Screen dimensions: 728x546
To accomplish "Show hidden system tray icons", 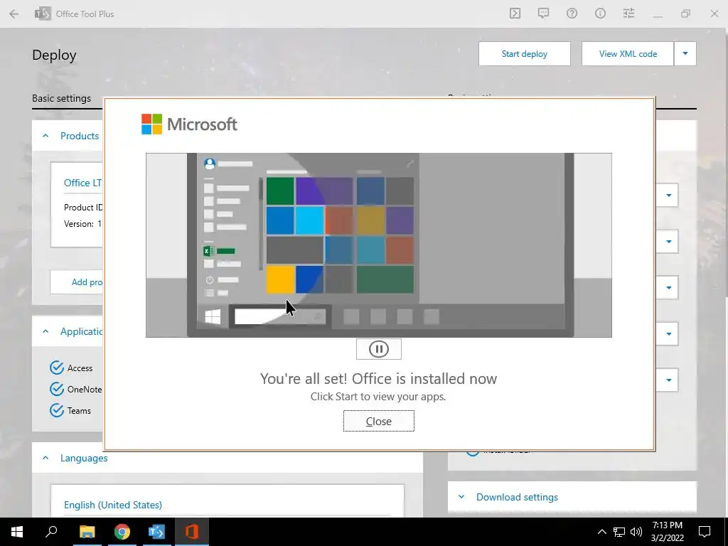I will click(x=601, y=532).
